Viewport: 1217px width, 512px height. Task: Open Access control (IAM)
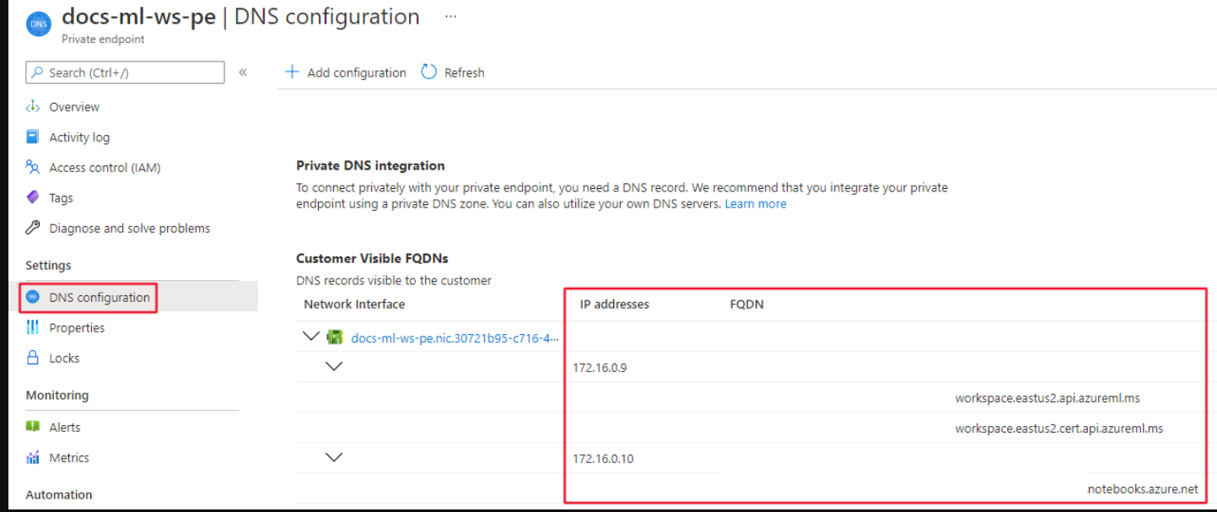105,168
